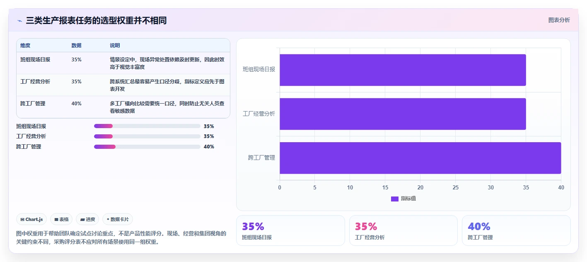This screenshot has height=262, width=587.
Task: Click the 班组现场日报 chart axis label
Action: 259,69
